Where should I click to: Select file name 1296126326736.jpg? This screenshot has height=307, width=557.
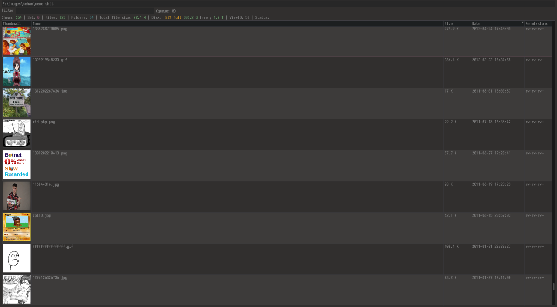(50, 277)
